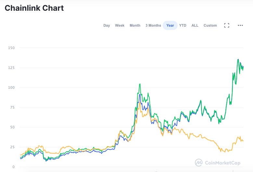The image size is (253, 172).
Task: Click the 50 y-axis label
Action: (x=12, y=127)
